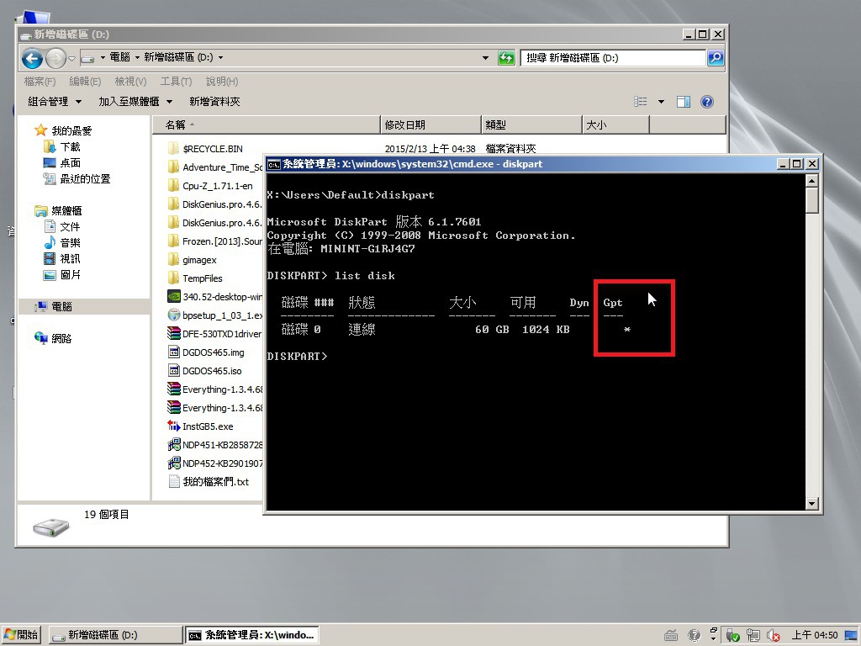Select 電腦 in navigation pane

pos(61,306)
